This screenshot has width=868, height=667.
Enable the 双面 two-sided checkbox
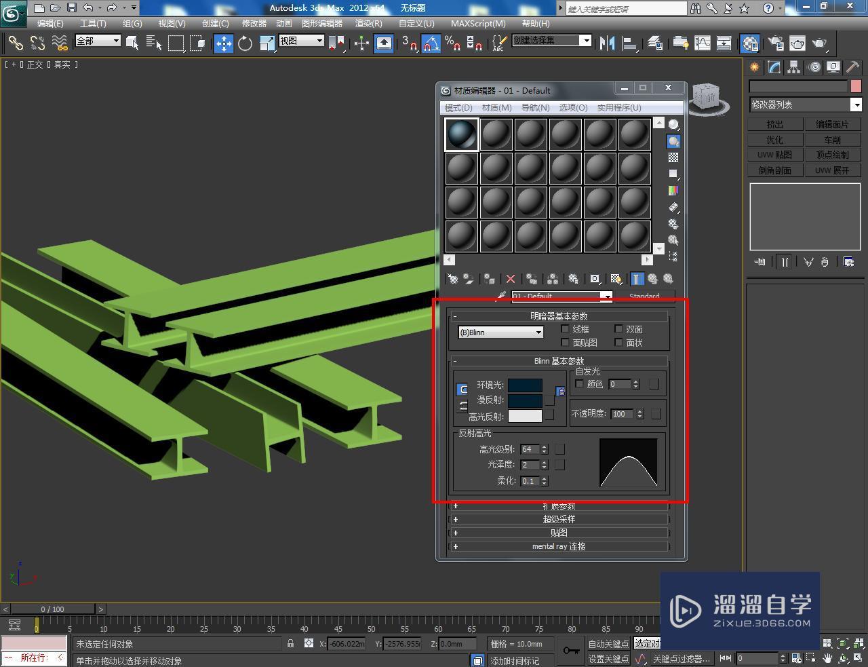618,329
